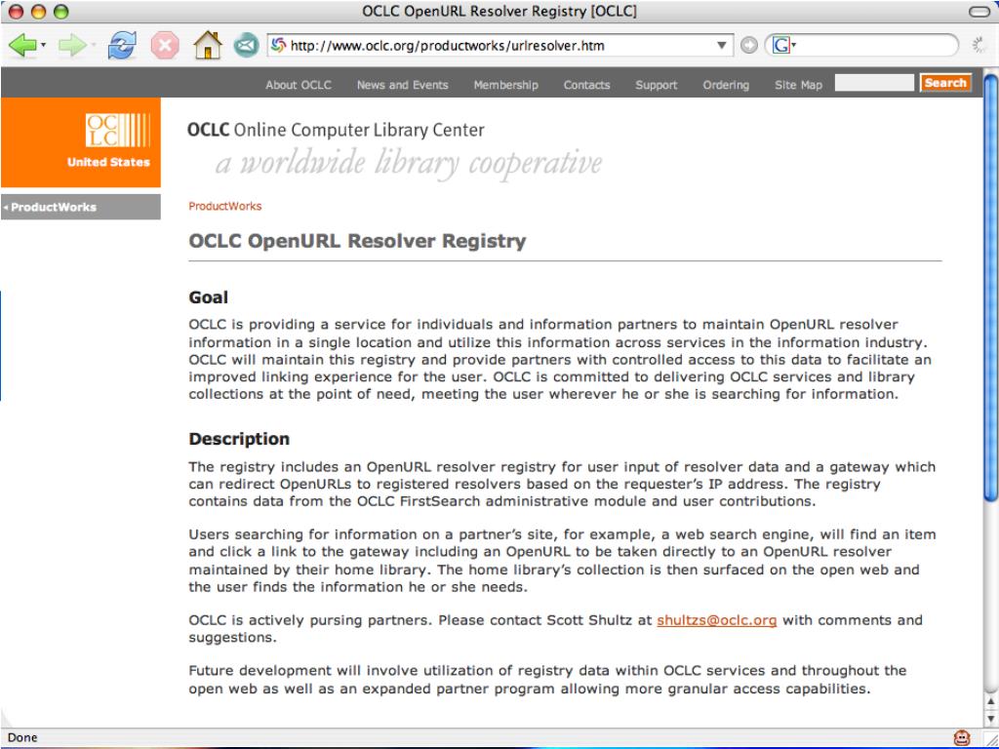Click the Forward arrow button

point(72,46)
